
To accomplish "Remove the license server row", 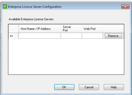I will click(113, 36).
